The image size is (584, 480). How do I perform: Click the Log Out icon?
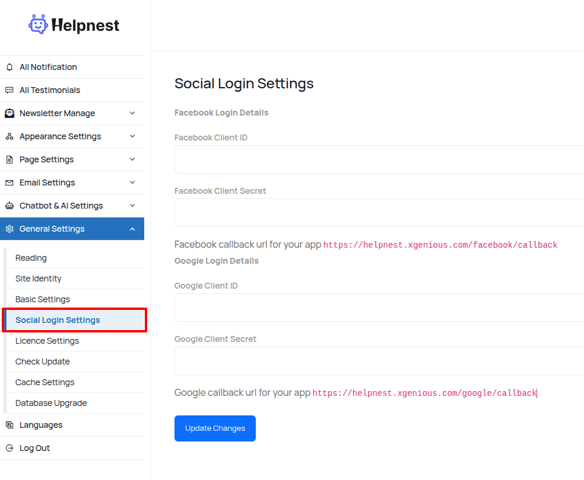tap(9, 448)
